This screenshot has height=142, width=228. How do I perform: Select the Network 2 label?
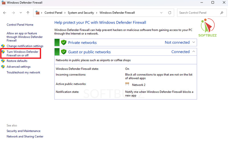point(139,85)
